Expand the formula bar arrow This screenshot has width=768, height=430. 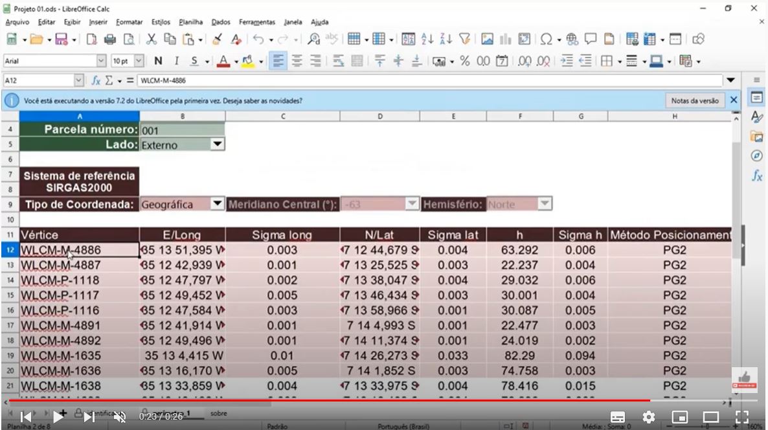[x=731, y=80]
